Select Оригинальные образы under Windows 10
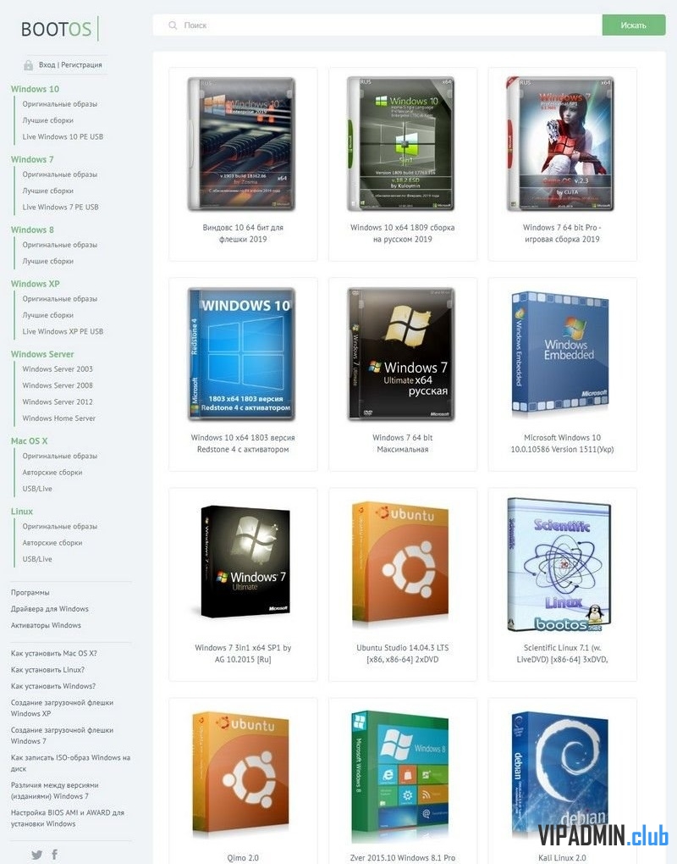Viewport: 677px width, 864px height. [60, 103]
